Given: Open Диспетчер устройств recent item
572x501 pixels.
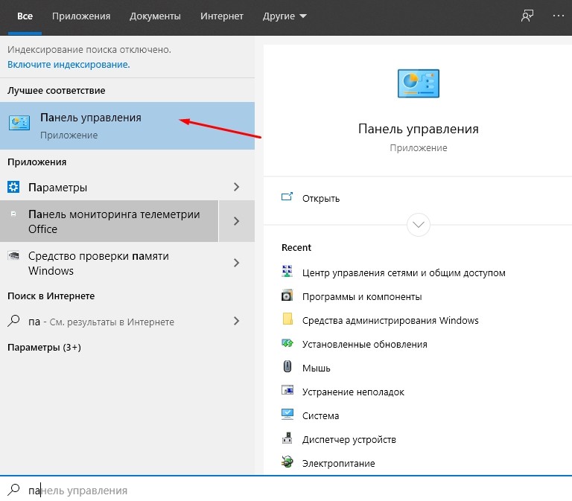Looking at the screenshot, I should 349,440.
